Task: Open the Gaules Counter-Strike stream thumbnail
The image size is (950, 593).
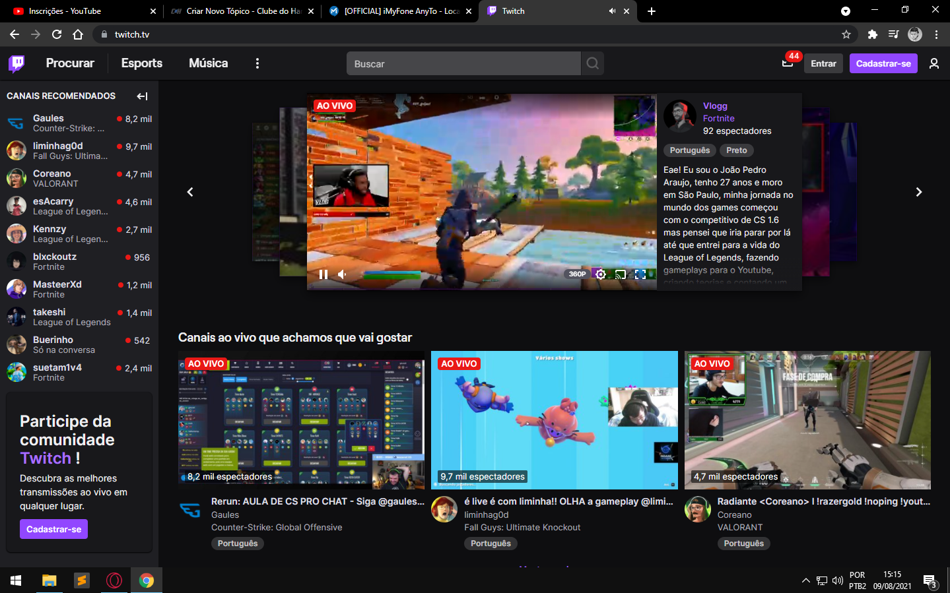Action: (302, 420)
